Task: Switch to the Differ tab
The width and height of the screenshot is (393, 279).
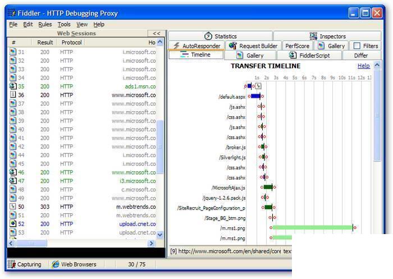Action: coord(361,55)
